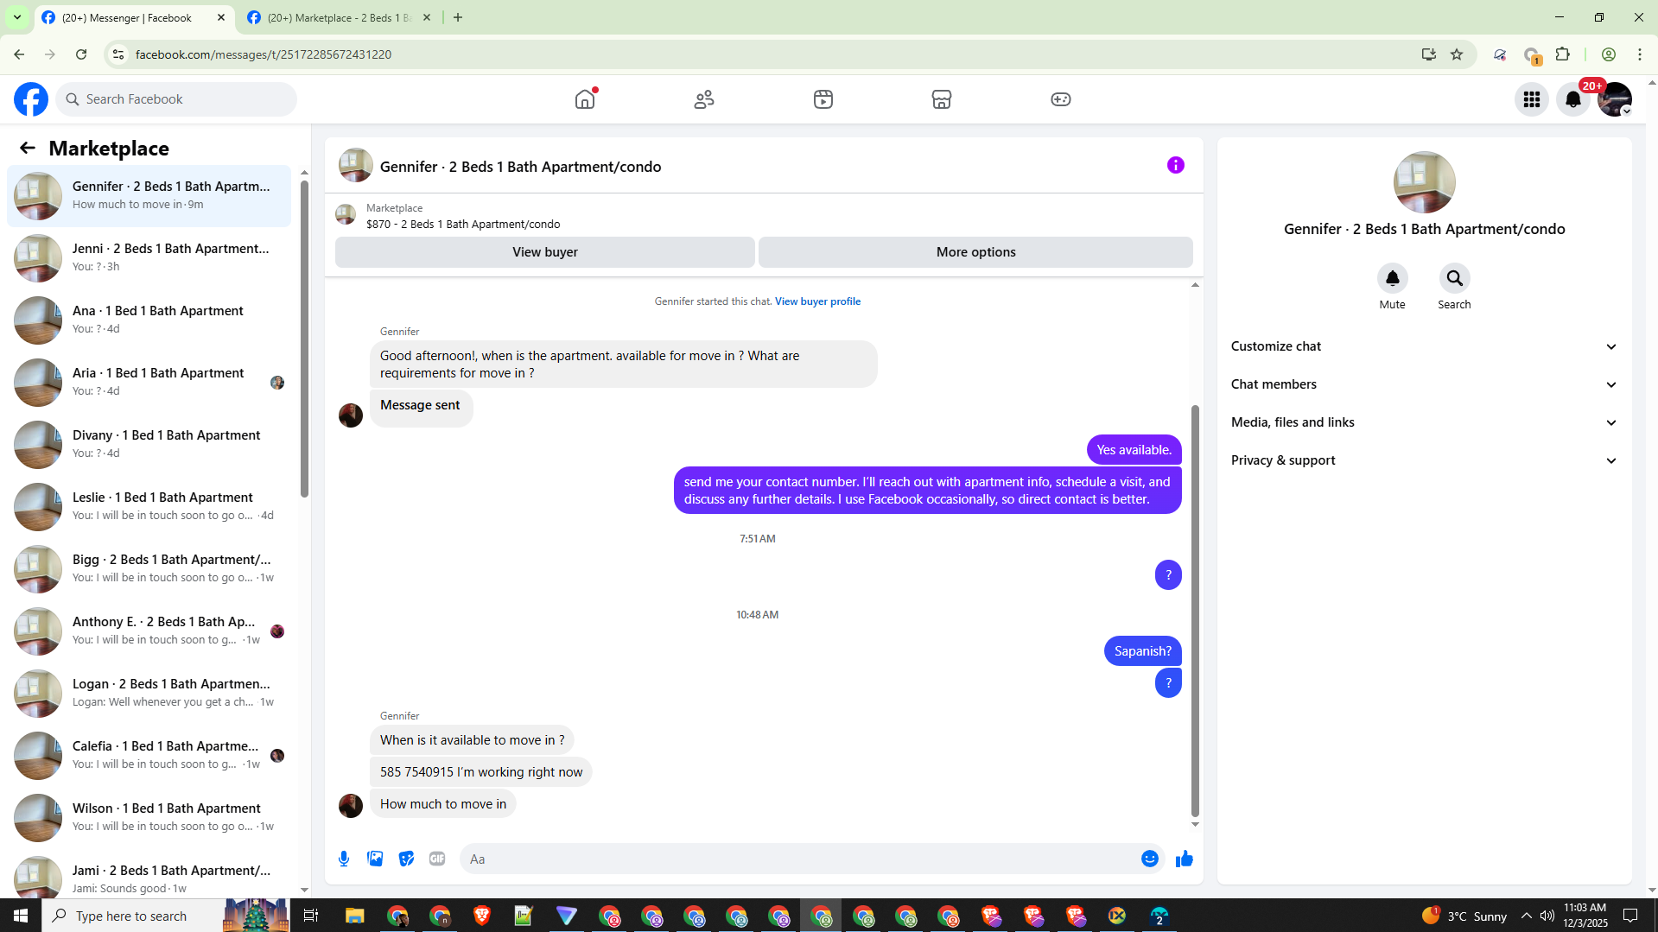Open the View buyer profile link
Viewport: 1658px width, 932px height.
tap(817, 301)
